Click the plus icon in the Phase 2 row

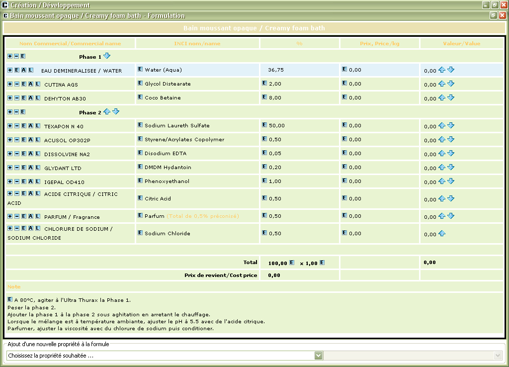point(10,112)
